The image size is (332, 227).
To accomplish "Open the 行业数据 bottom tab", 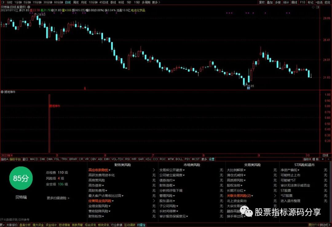I will coord(117,225).
